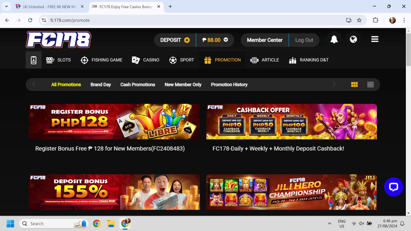Select the Promotion History tab
411x231 pixels.
(229, 85)
